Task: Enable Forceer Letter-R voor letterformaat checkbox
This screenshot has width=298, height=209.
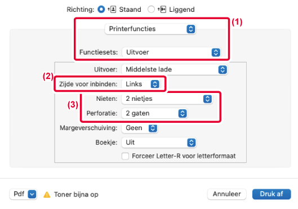Action: 125,156
